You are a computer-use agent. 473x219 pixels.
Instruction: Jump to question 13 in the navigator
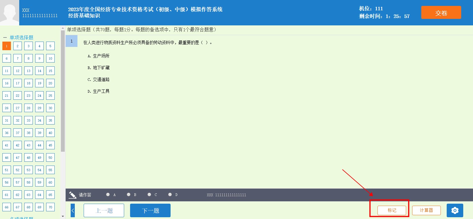click(x=28, y=71)
